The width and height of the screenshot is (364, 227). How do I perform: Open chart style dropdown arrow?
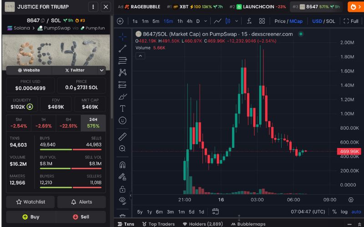[237, 21]
